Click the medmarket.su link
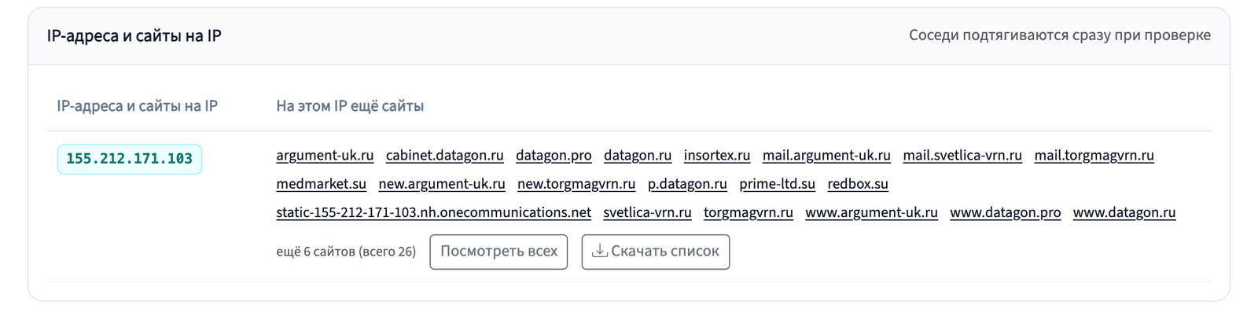This screenshot has height=320, width=1258. click(x=322, y=184)
